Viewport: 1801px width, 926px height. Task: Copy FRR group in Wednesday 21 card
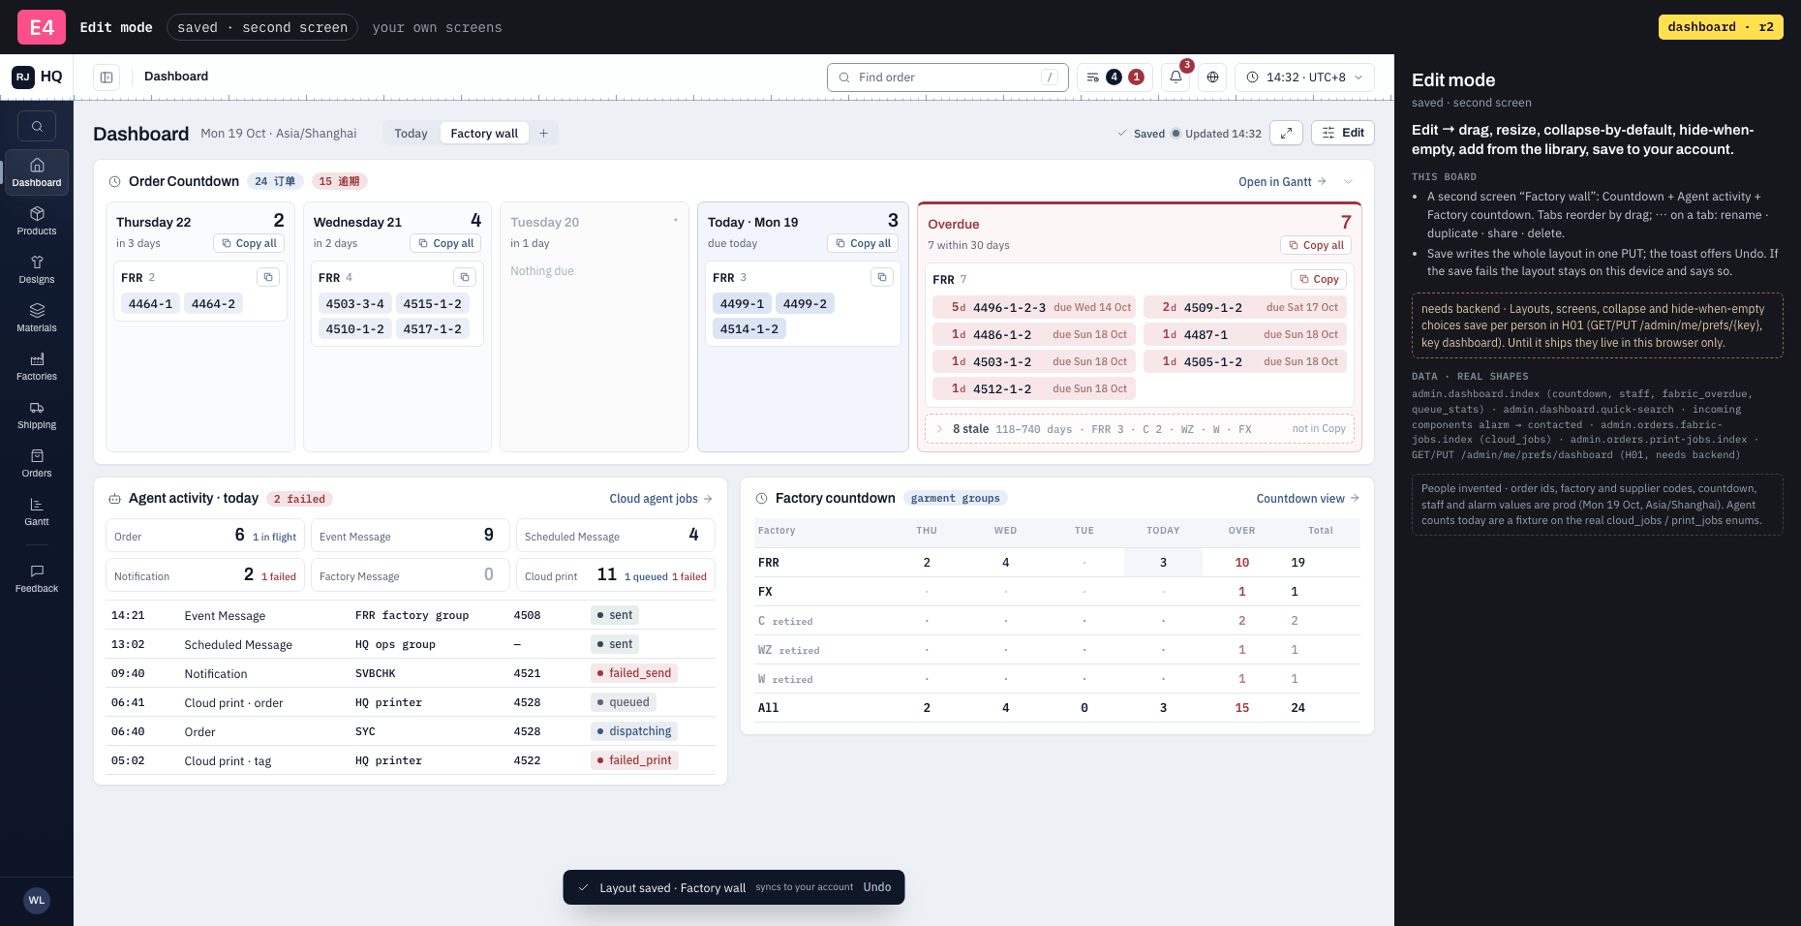click(x=465, y=277)
